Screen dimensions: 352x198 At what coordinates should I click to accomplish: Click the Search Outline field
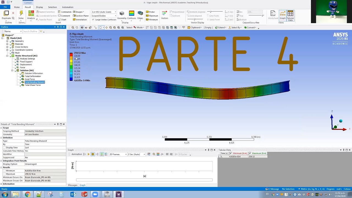30,31
